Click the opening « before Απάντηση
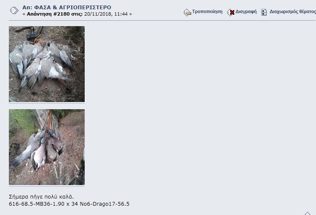The image size is (316, 215). tap(24, 14)
